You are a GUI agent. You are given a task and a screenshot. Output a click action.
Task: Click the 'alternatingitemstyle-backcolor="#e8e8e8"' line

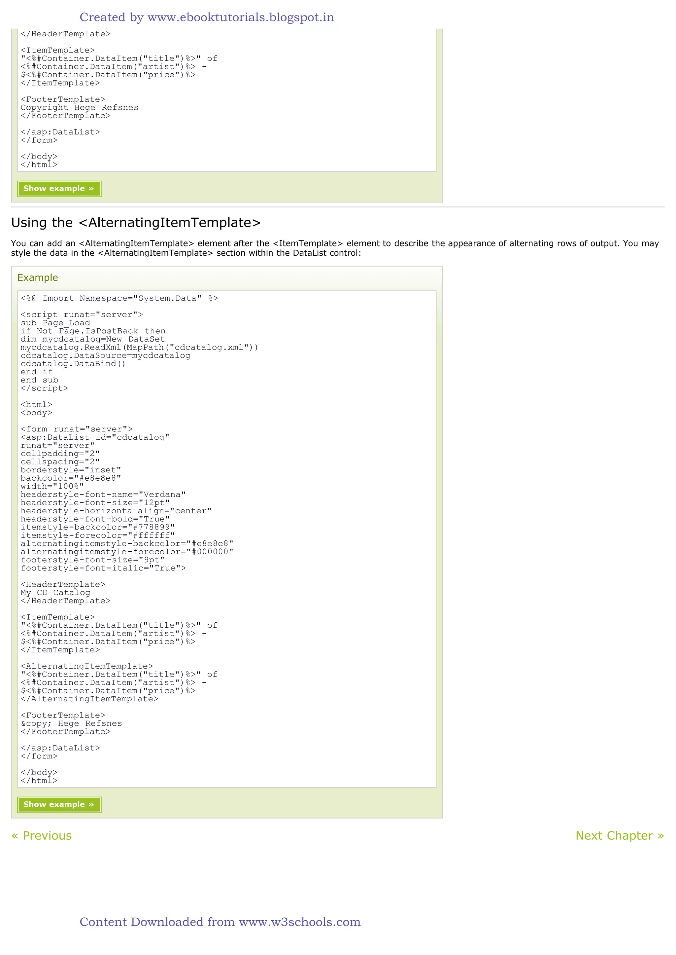pos(127,543)
